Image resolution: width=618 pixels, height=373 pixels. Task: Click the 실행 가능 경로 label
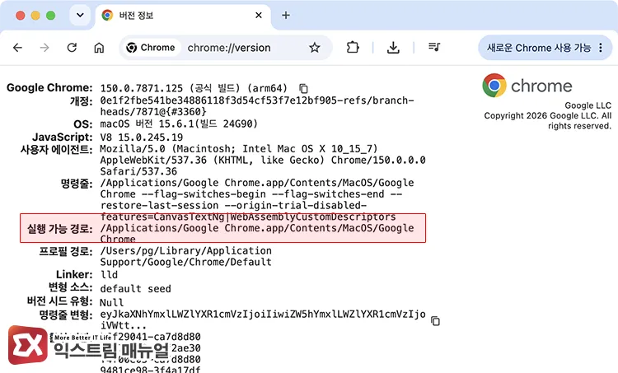[60, 228]
